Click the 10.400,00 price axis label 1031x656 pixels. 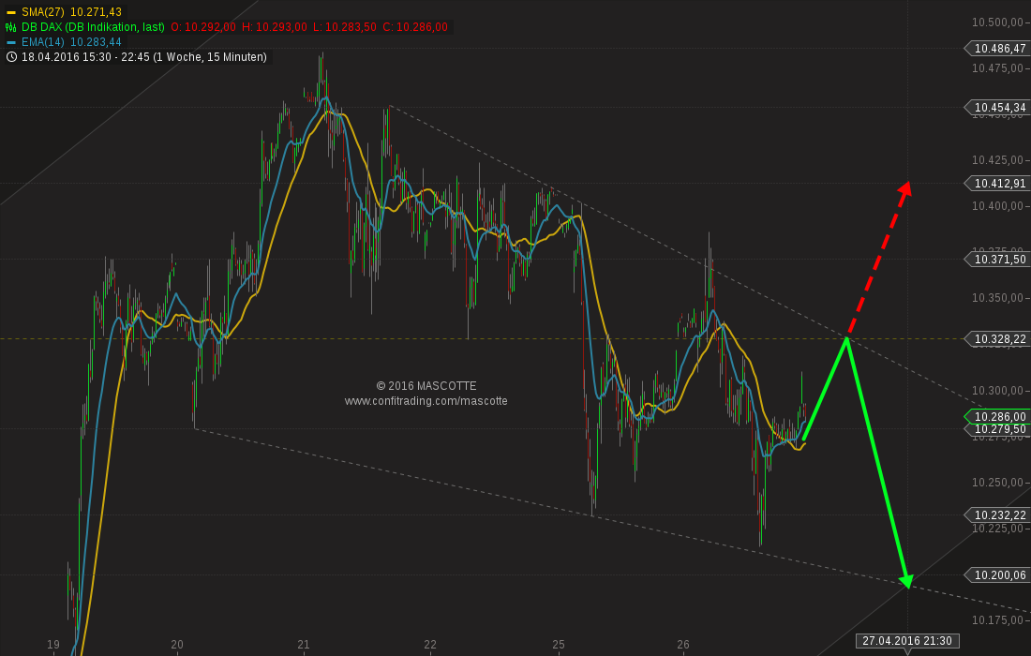click(x=997, y=206)
